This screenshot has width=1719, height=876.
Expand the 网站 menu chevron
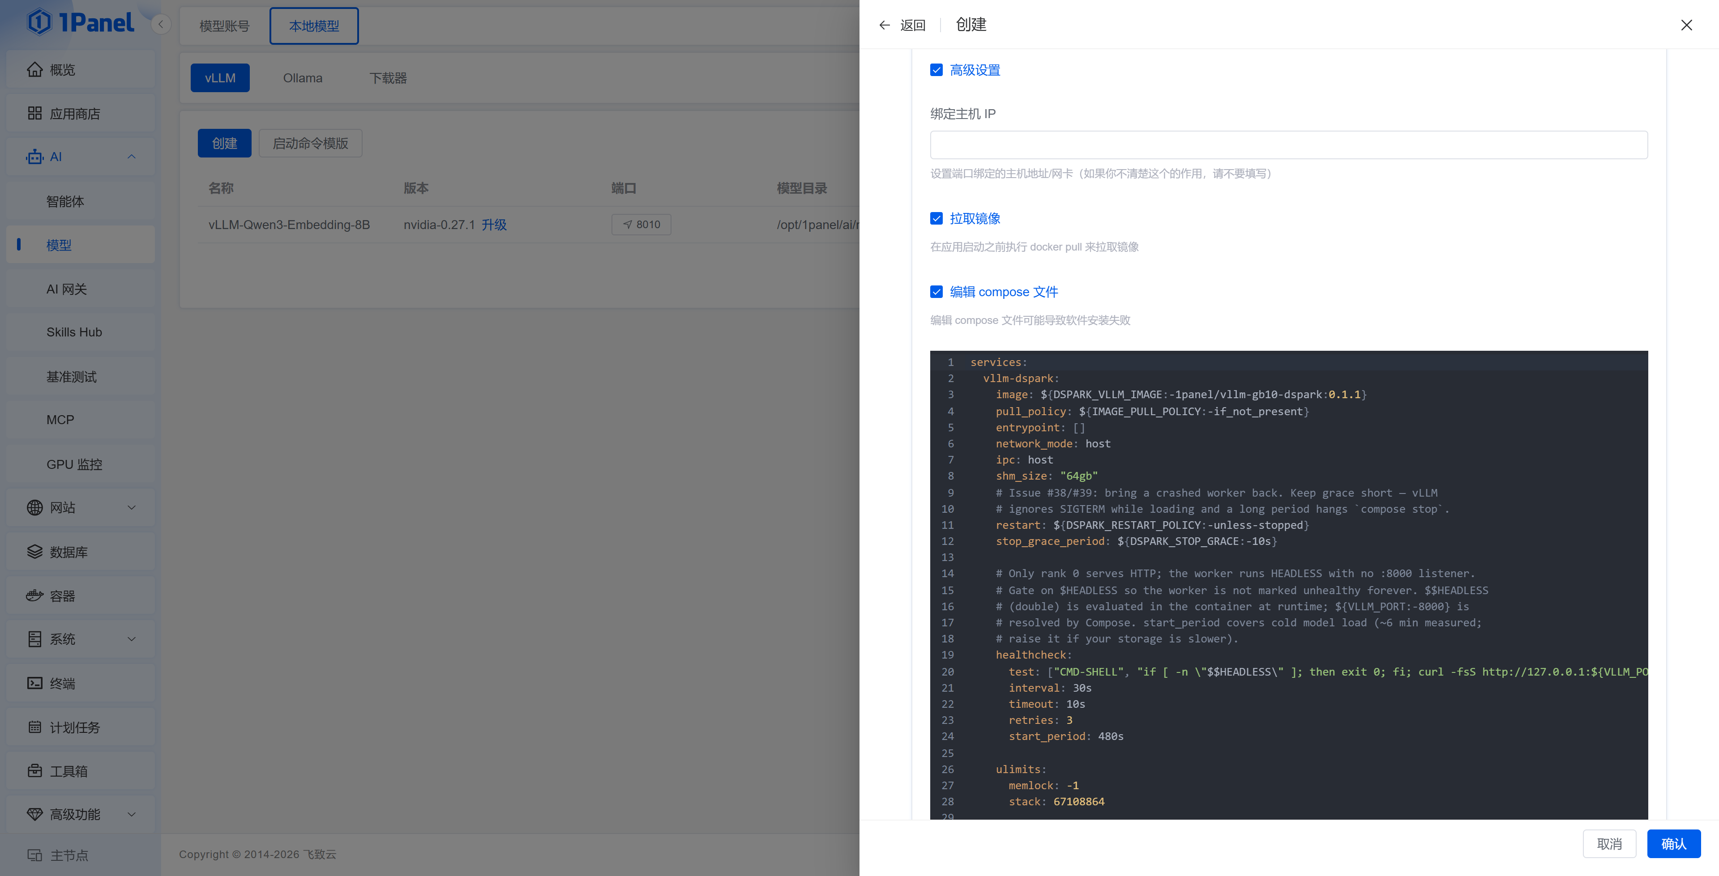coord(132,508)
